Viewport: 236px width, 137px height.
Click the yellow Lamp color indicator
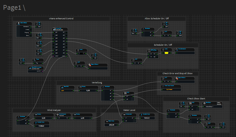[x=166, y=53]
